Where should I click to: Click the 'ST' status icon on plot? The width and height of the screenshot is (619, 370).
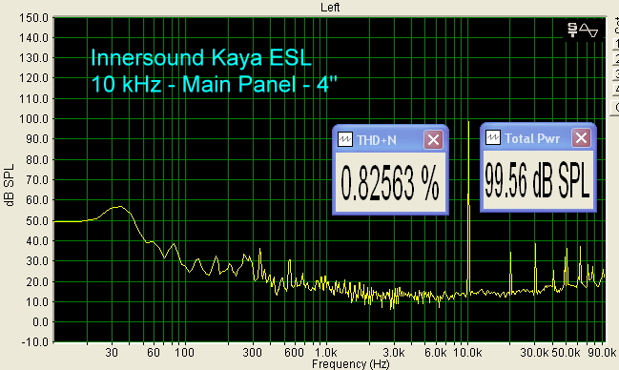coord(572,30)
